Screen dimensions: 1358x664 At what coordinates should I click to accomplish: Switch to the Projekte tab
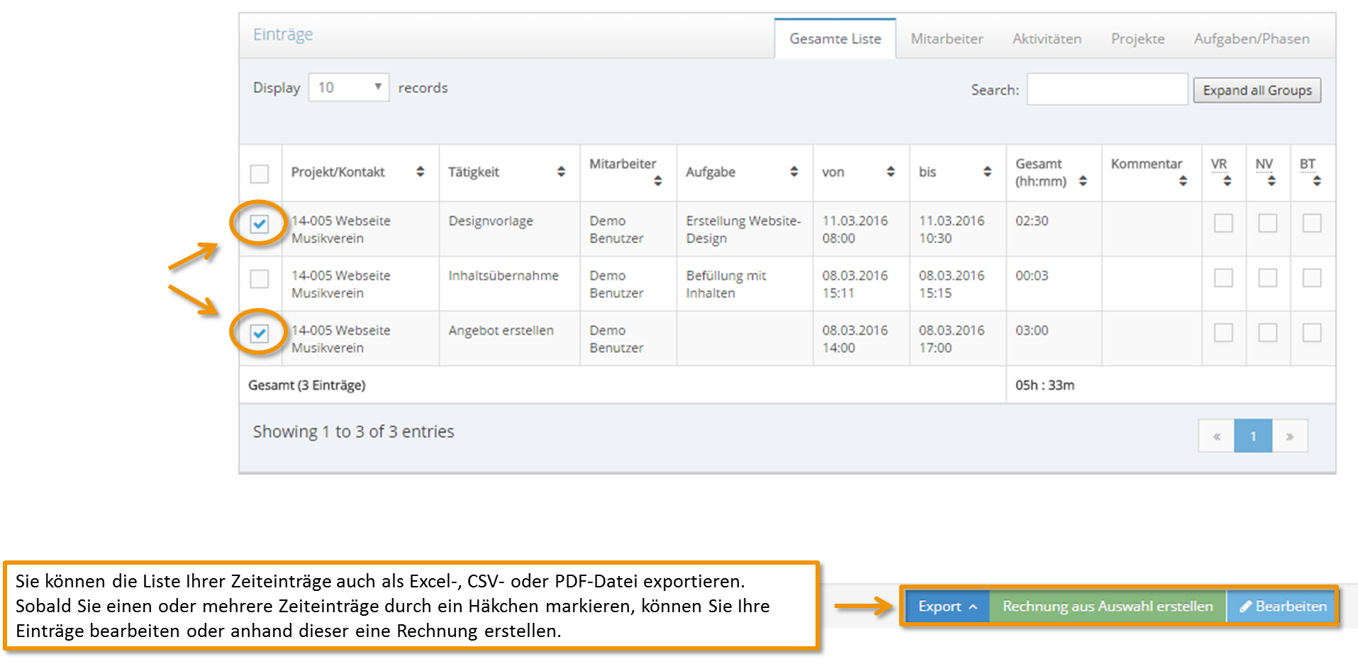(x=1137, y=39)
